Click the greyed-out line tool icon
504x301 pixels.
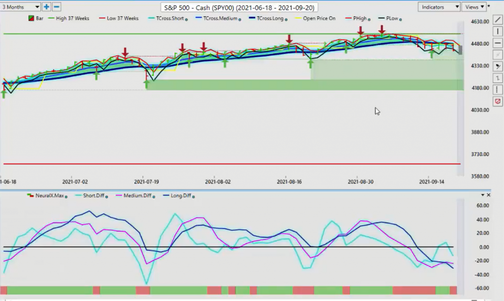[x=498, y=55]
